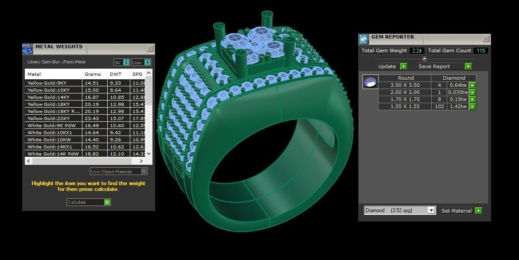Screen dimensions: 519x260
Task: Select White Gold:10KX1 row
Action: [x=86, y=132]
